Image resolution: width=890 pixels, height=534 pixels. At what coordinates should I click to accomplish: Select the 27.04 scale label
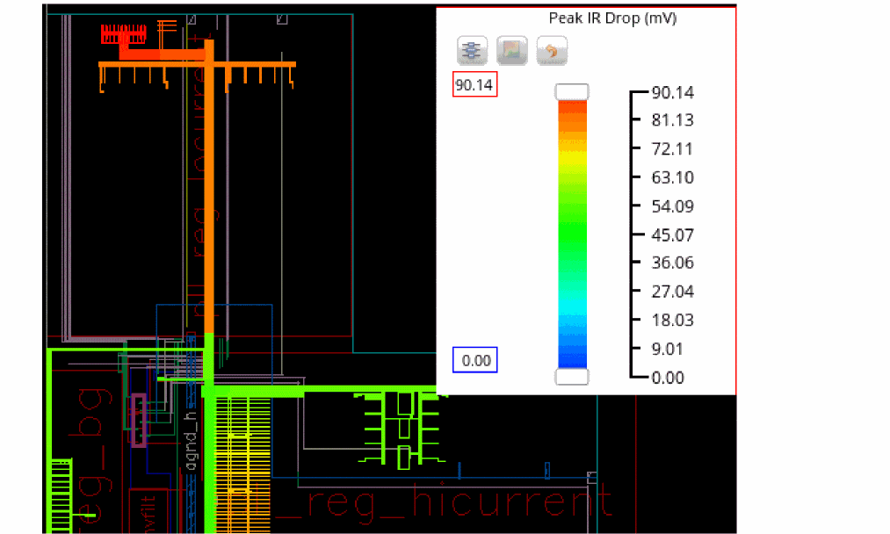(672, 291)
